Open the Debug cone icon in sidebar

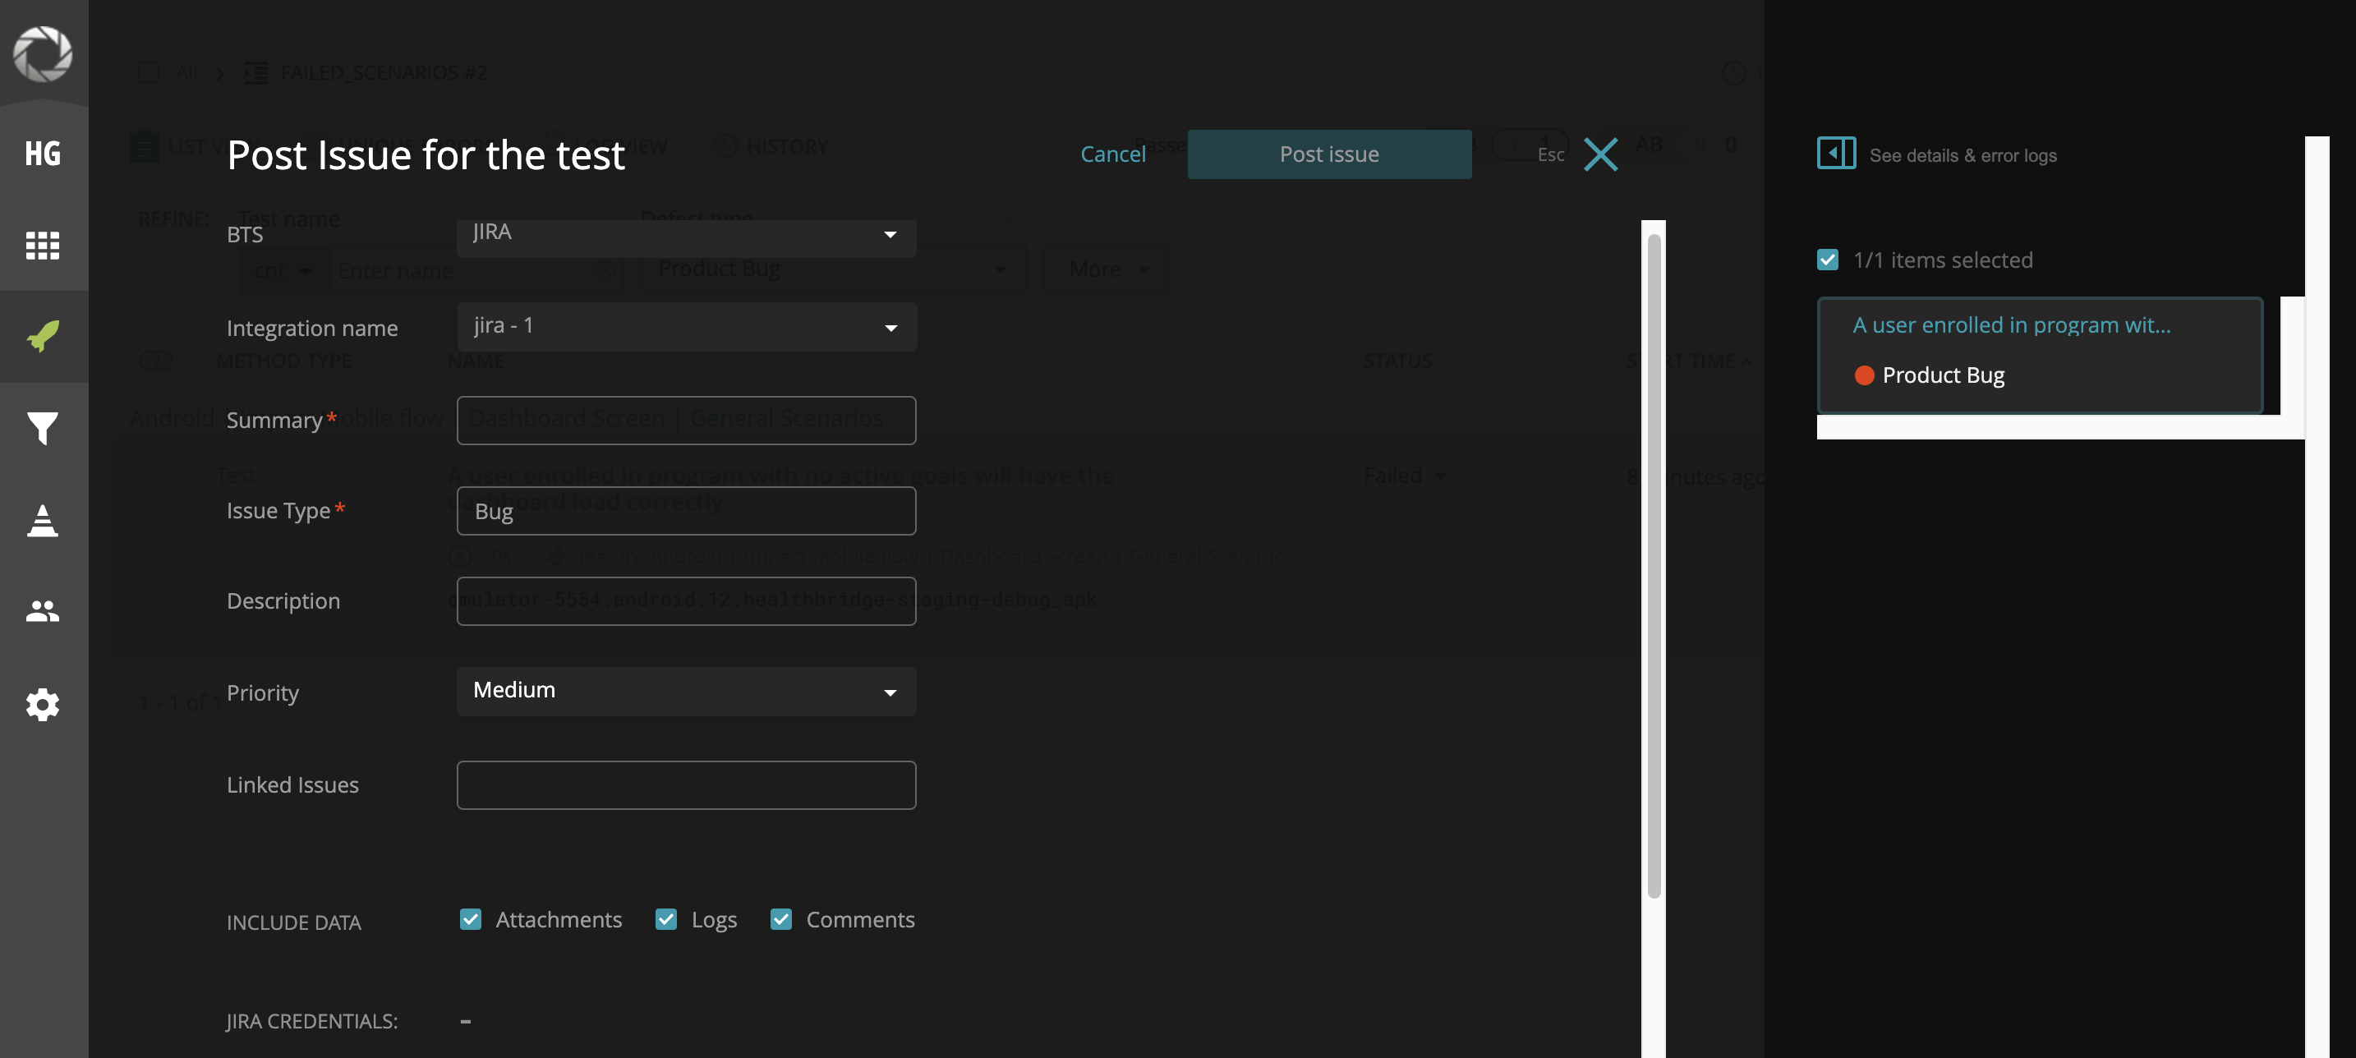(x=43, y=520)
